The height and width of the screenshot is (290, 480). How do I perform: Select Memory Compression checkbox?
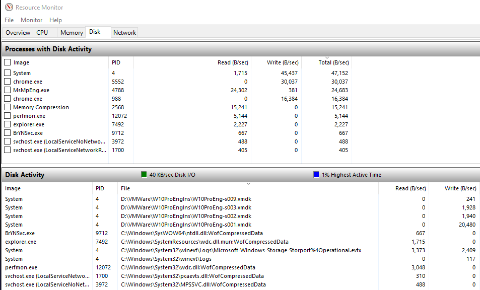pos(8,107)
